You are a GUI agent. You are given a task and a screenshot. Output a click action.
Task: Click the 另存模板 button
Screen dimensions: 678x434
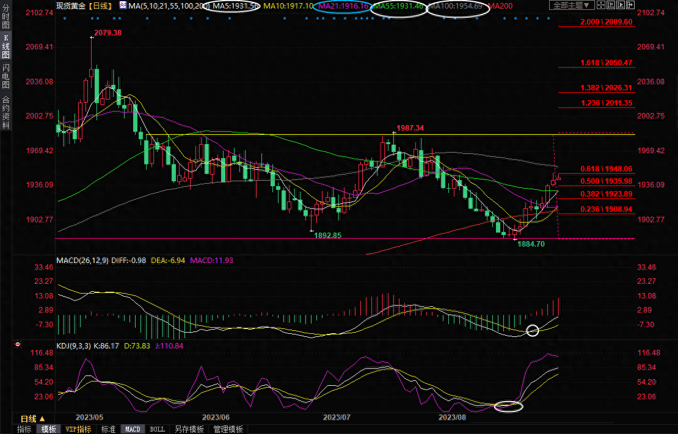point(189,429)
